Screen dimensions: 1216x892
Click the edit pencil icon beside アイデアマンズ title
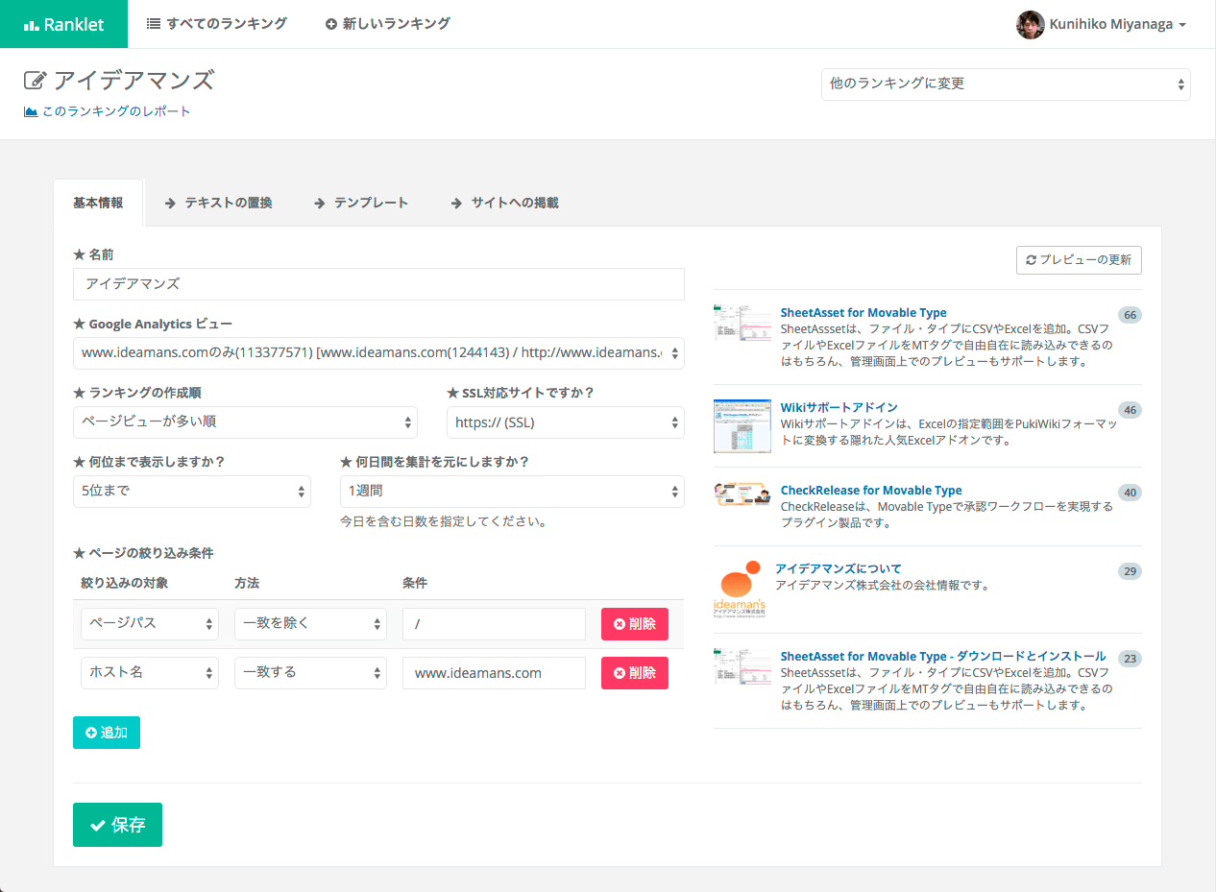[x=36, y=81]
